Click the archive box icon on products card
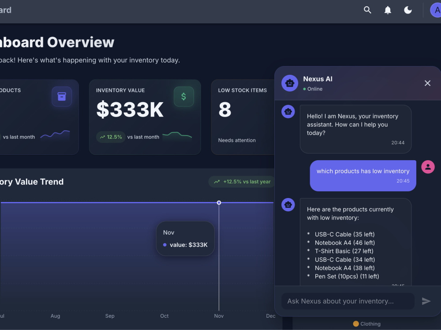This screenshot has height=330, width=441. tap(62, 96)
